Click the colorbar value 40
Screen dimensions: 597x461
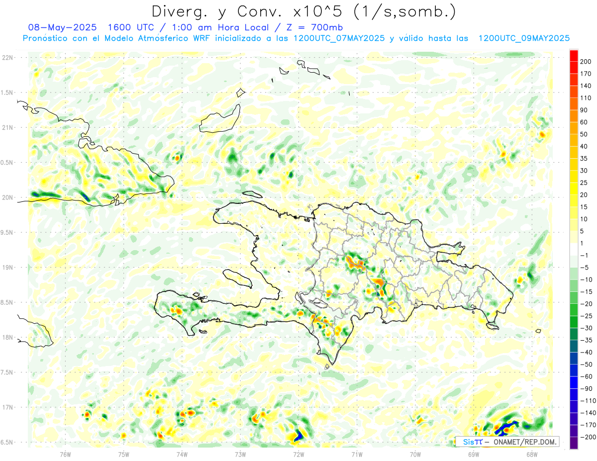pos(584,147)
